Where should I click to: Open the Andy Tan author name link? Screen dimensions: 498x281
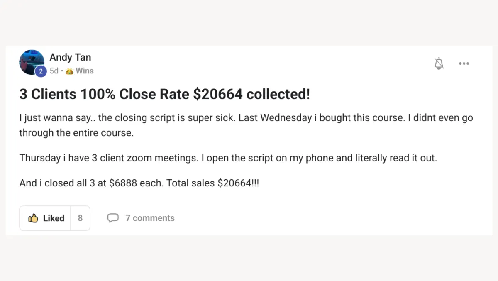pyautogui.click(x=70, y=57)
